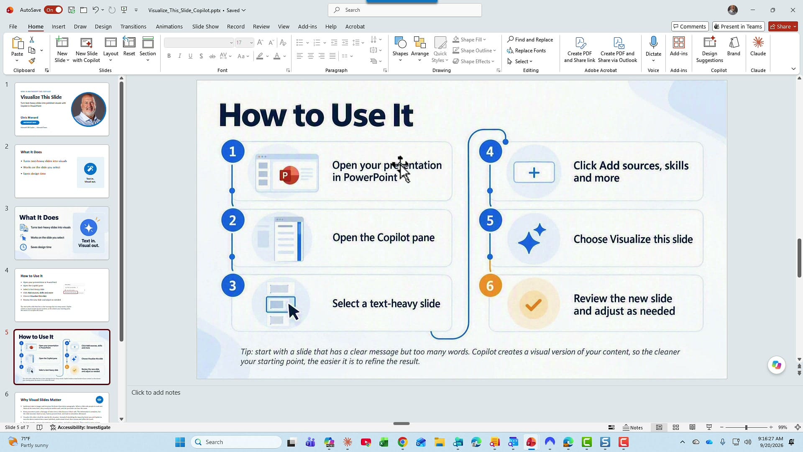This screenshot has height=452, width=803.
Task: Click the zoom slider handle
Action: click(x=746, y=427)
